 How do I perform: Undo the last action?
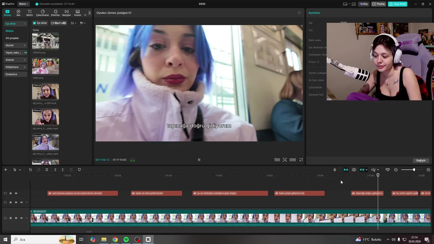tap(30, 170)
